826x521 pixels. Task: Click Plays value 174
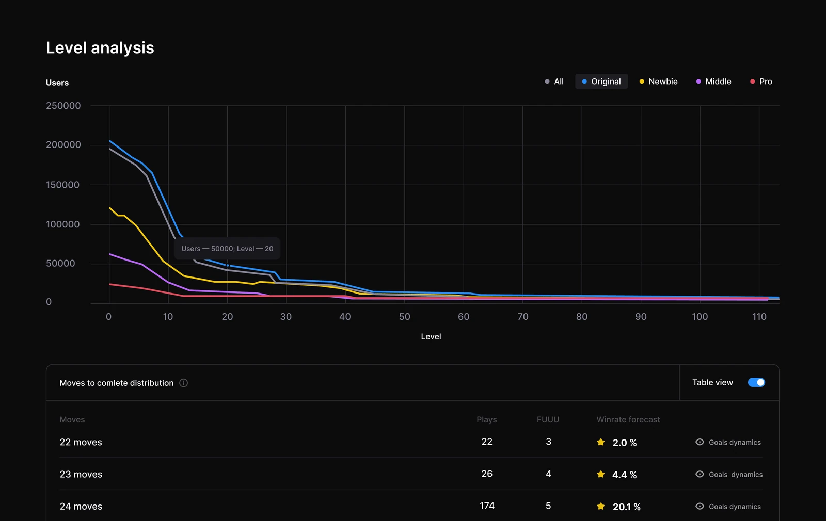(x=487, y=506)
